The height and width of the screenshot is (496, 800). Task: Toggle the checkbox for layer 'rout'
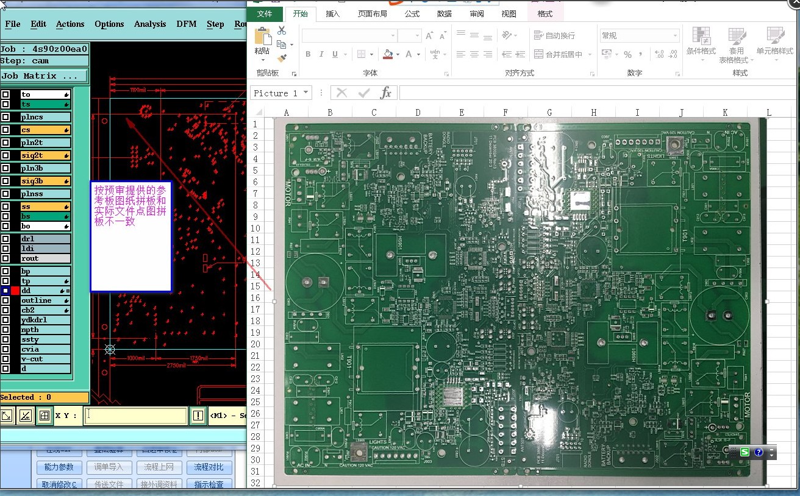coord(5,258)
